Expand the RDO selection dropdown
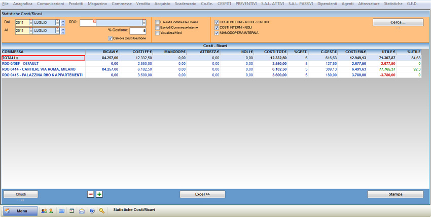Viewport: 431px width, 217px height. pos(144,23)
